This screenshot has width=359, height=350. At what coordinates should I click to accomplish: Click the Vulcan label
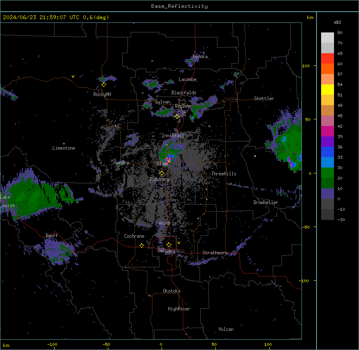pos(226,329)
